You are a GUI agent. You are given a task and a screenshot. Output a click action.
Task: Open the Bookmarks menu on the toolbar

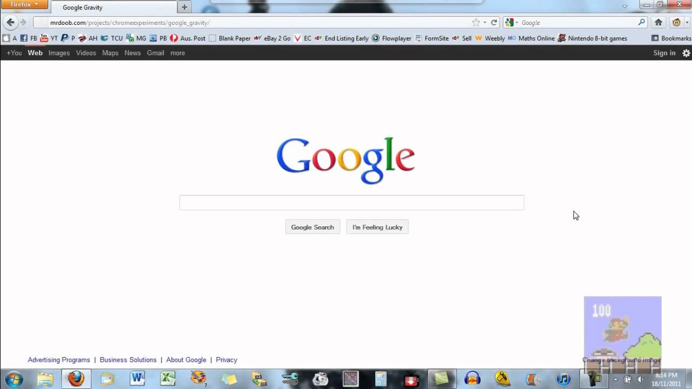[x=671, y=38]
